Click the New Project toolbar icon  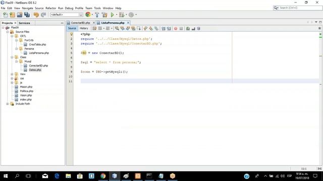(x=12, y=15)
